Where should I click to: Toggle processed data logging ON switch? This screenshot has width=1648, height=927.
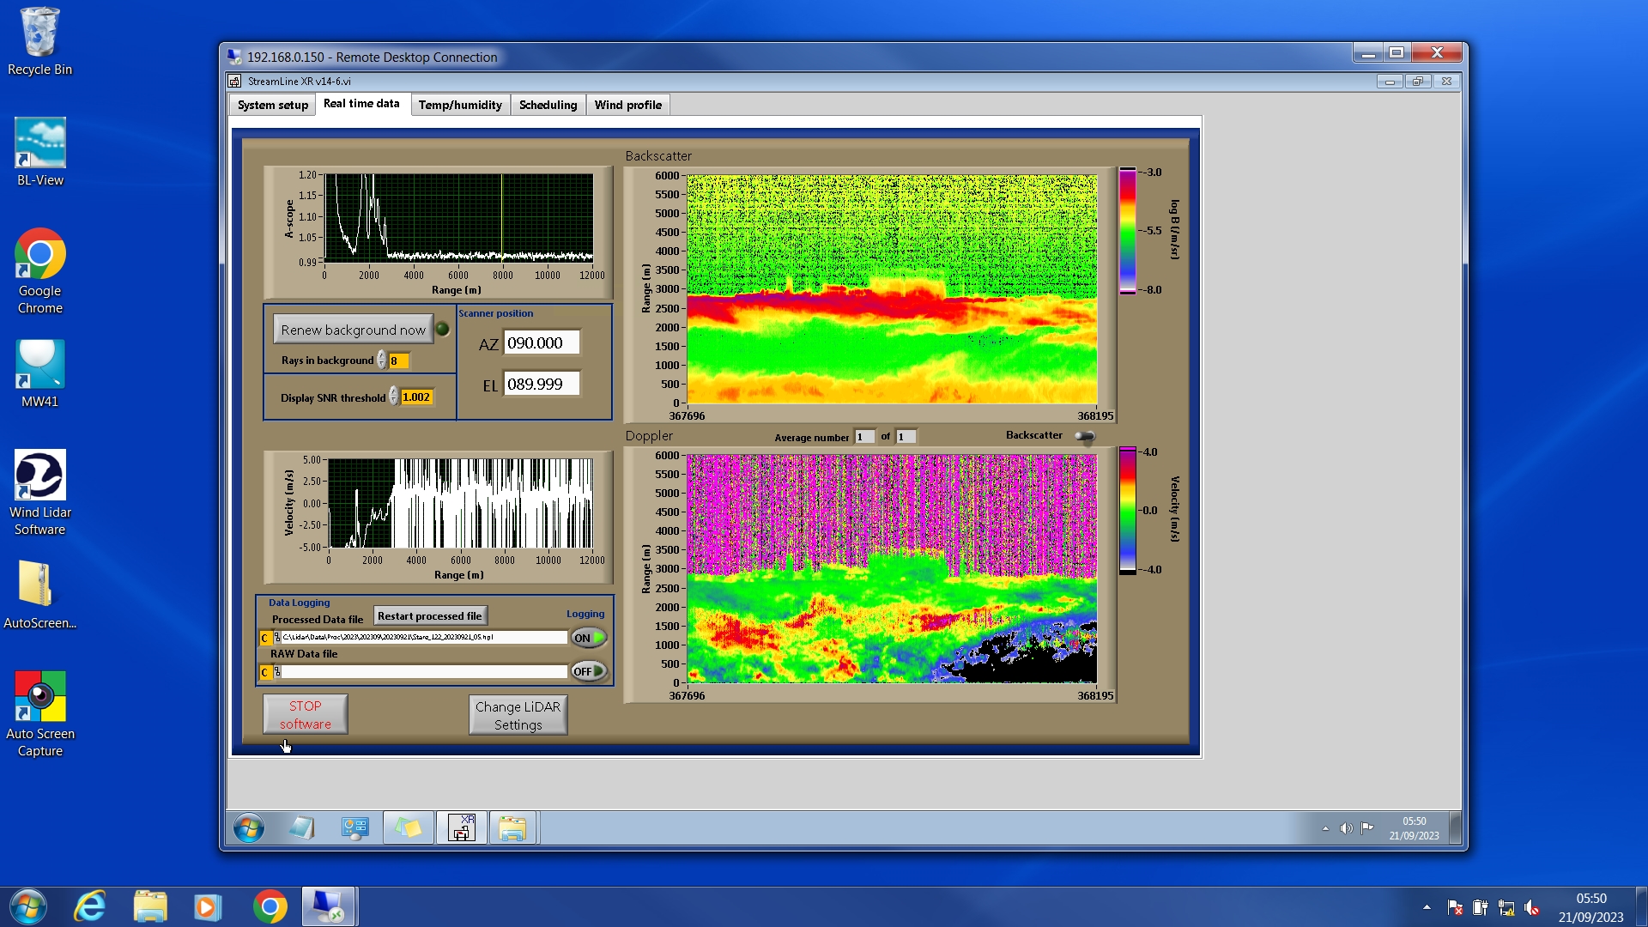(x=589, y=638)
